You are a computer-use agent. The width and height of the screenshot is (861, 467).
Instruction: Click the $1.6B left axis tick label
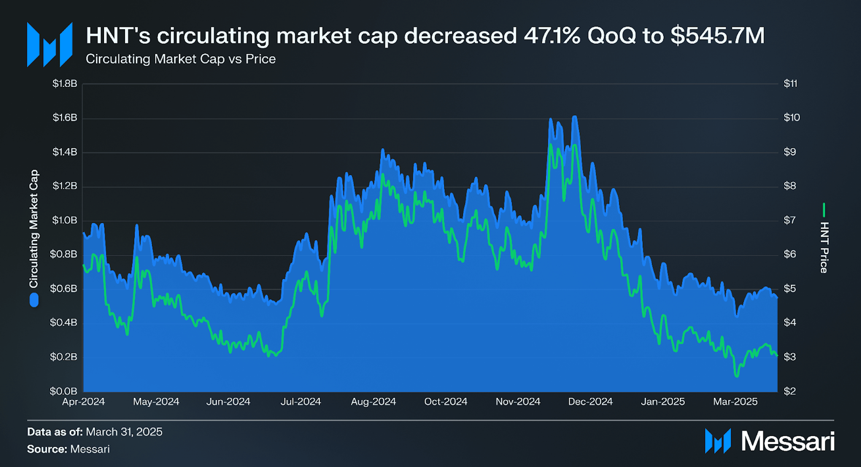pyautogui.click(x=65, y=118)
